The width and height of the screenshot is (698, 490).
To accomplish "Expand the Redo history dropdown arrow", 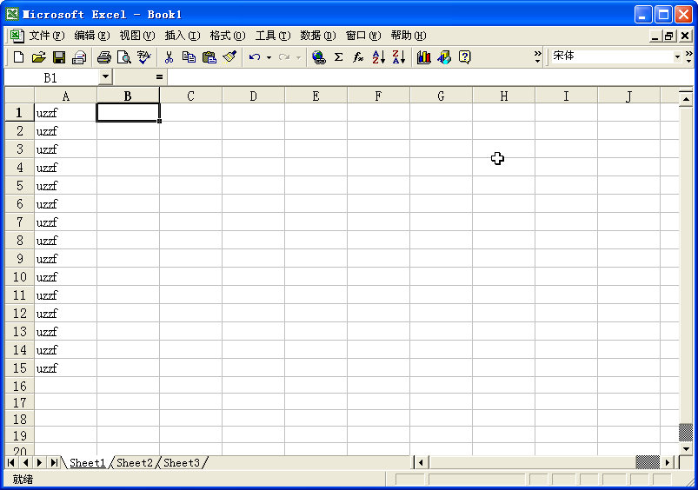I will coord(298,57).
